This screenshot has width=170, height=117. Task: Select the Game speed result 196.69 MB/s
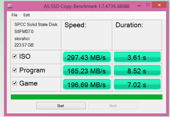point(87,84)
